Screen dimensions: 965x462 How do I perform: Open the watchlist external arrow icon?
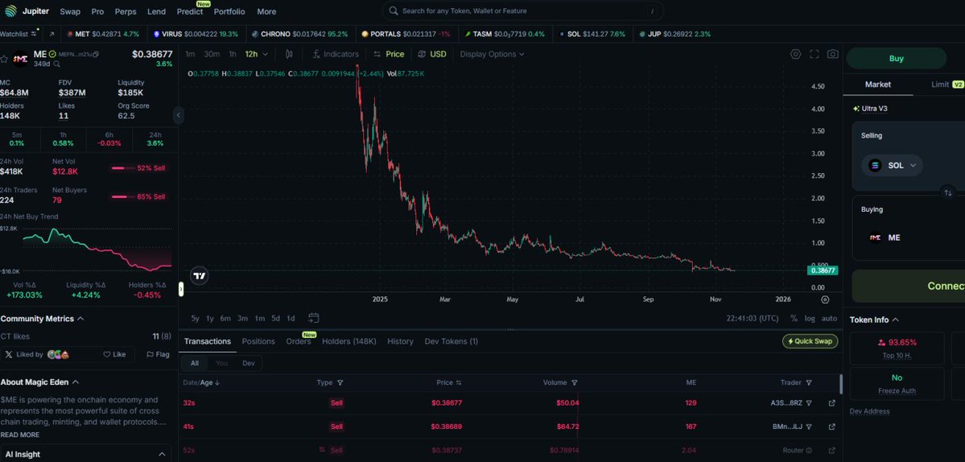(52, 35)
